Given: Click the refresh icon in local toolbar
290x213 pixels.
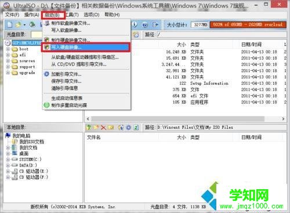Looking at the screenshot, I should 136,127.
